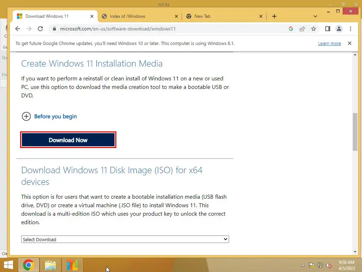The width and height of the screenshot is (362, 272).
Task: View site info via the lock icon
Action: (54, 29)
